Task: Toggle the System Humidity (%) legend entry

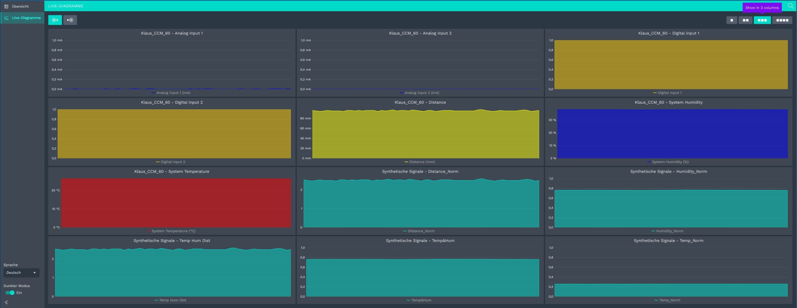Action: [668, 162]
